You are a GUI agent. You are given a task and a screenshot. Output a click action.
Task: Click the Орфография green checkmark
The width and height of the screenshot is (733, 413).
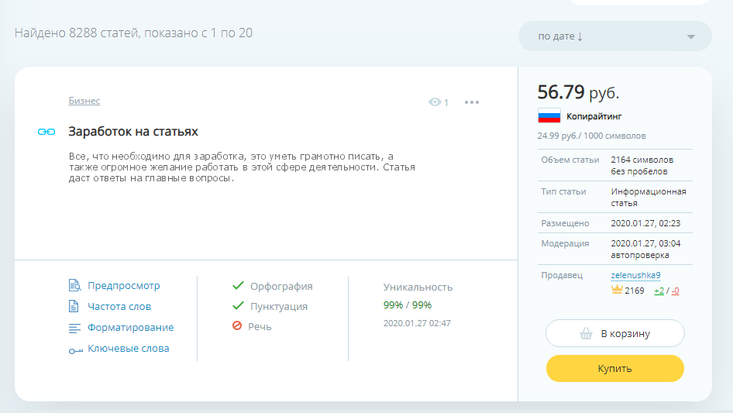[238, 286]
